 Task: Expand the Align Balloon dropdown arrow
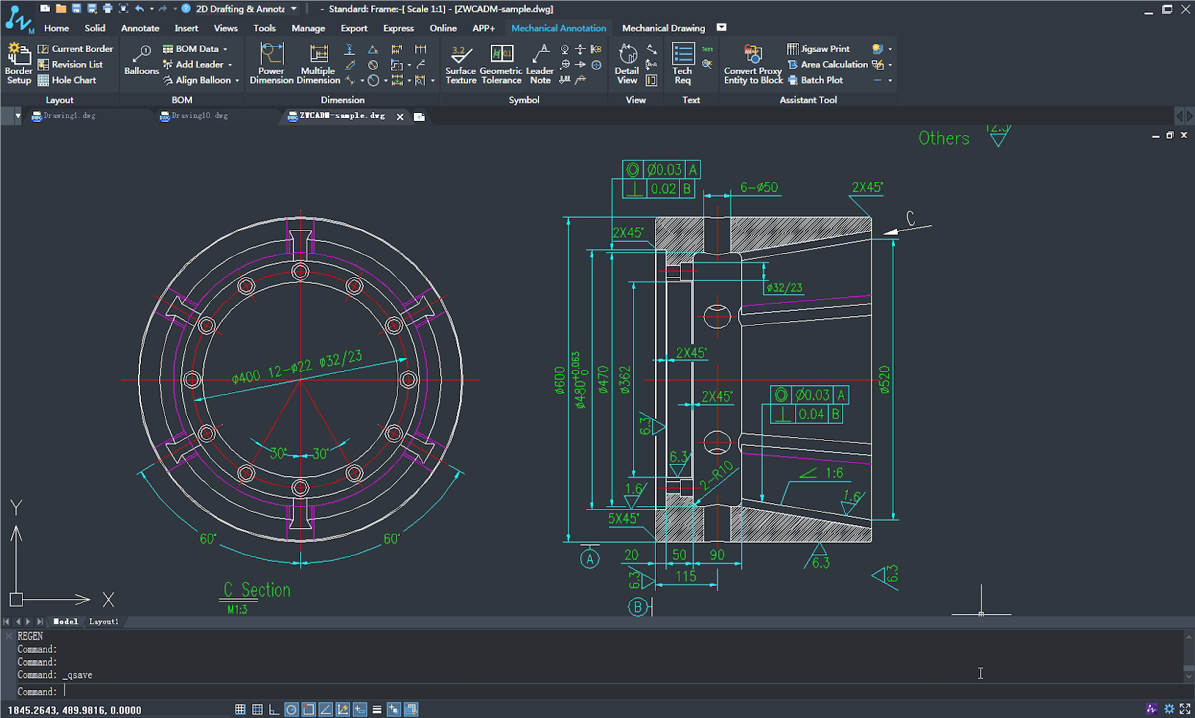click(x=237, y=81)
